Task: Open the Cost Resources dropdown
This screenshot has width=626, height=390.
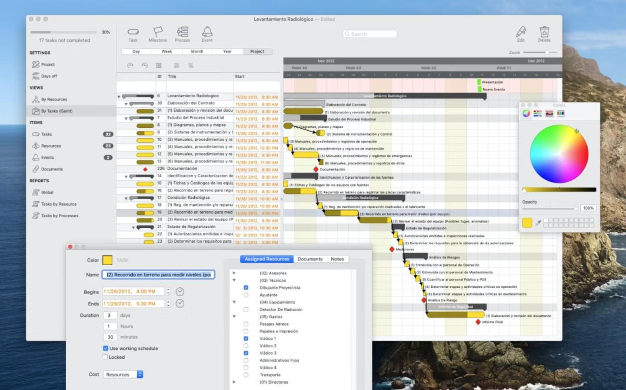Action: coord(123,374)
